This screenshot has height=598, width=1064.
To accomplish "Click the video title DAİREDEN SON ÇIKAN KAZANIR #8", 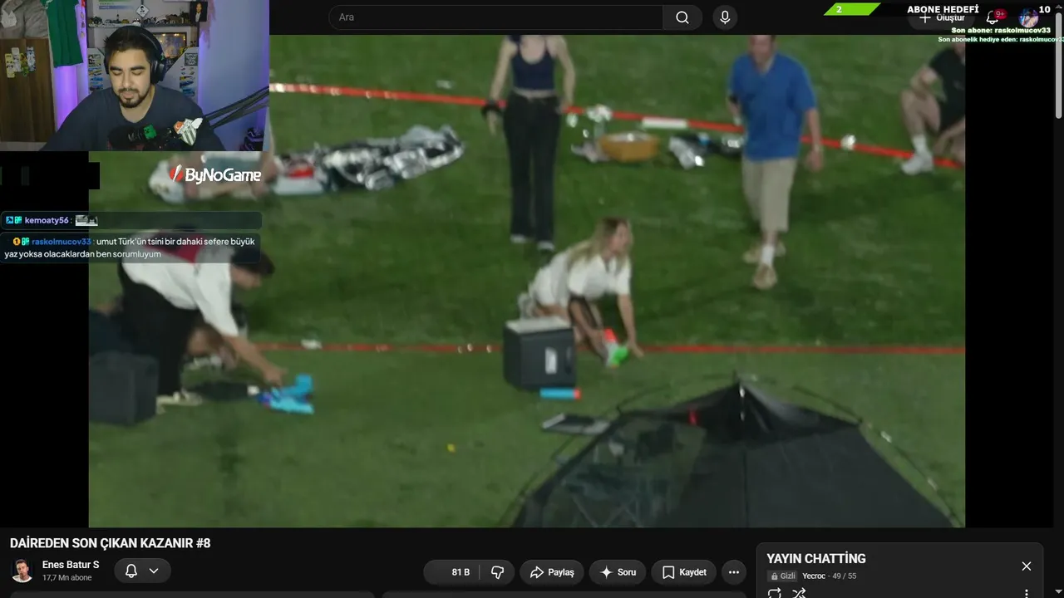I will [111, 543].
